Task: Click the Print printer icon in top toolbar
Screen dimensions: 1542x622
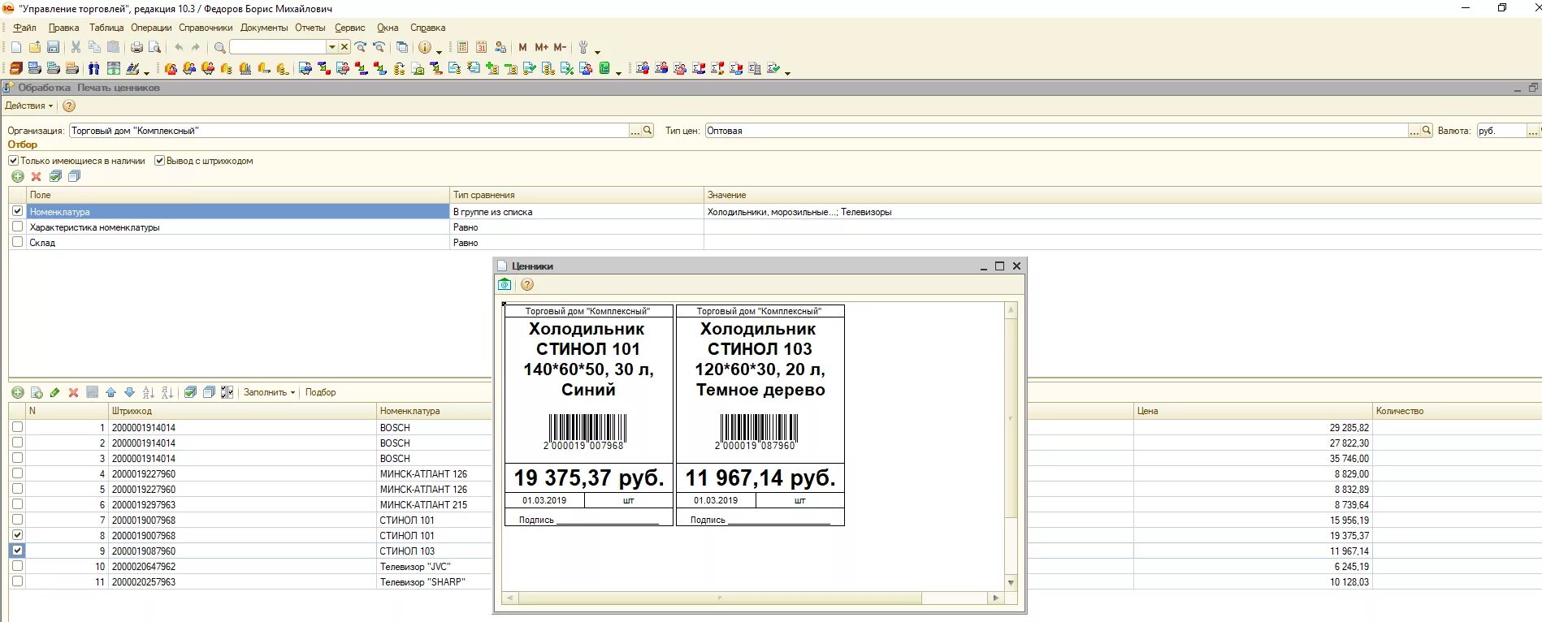Action: [x=136, y=48]
